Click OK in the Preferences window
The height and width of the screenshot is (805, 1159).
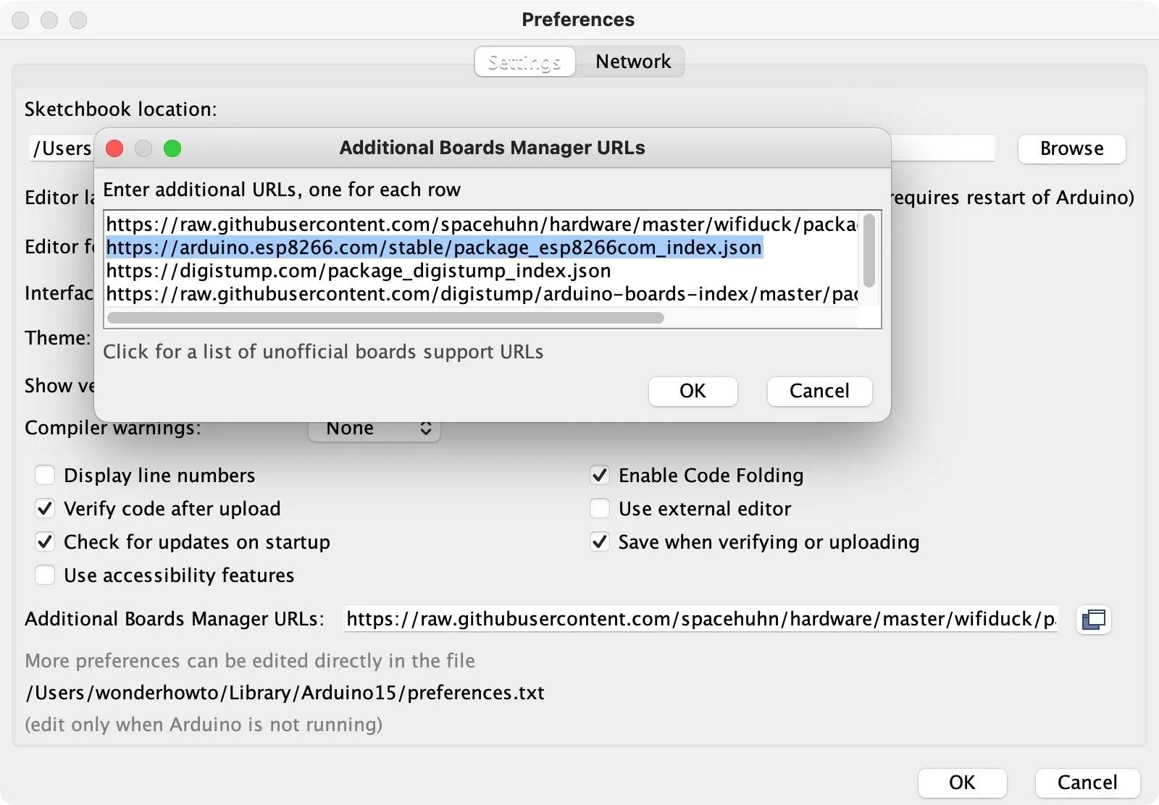962,783
